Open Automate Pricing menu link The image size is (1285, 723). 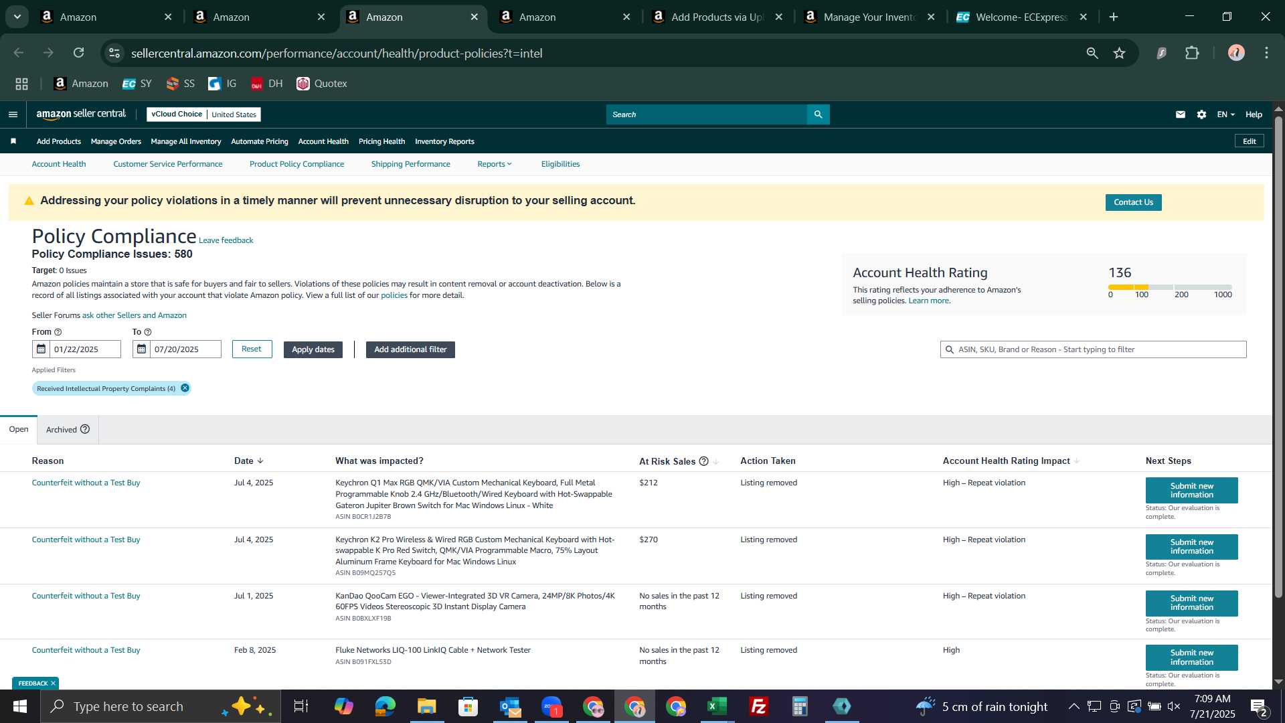click(x=260, y=141)
